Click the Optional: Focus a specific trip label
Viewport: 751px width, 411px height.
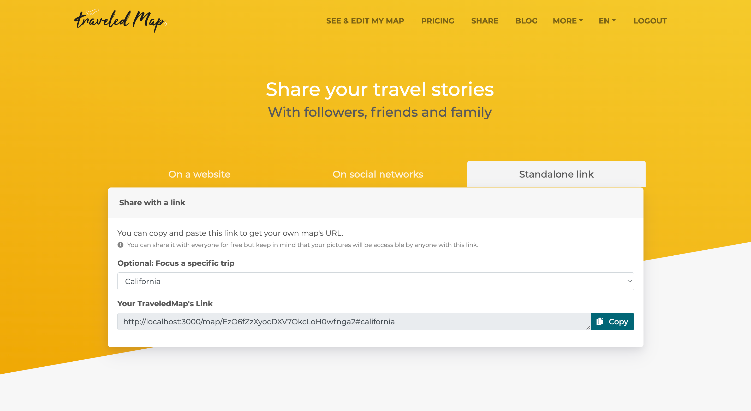(176, 263)
